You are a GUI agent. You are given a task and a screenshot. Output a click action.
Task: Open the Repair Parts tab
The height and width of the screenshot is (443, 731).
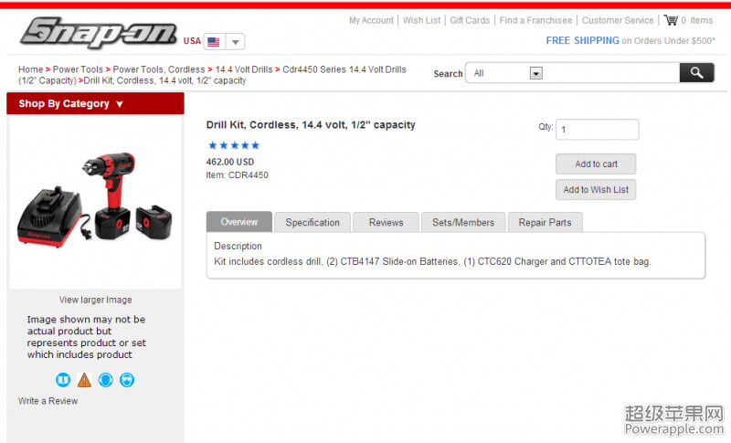click(x=545, y=222)
